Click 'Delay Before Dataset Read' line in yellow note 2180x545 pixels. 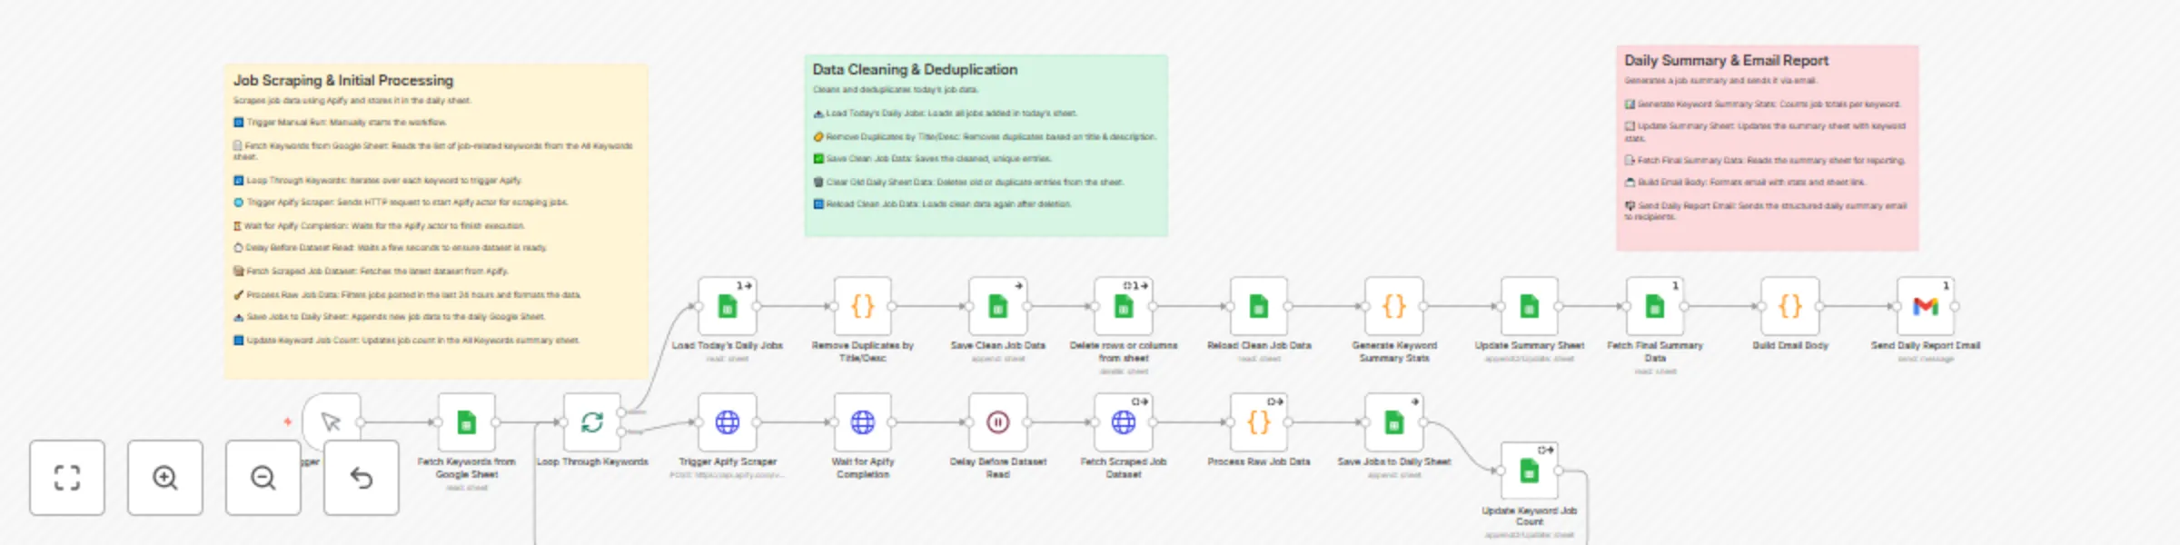(391, 248)
